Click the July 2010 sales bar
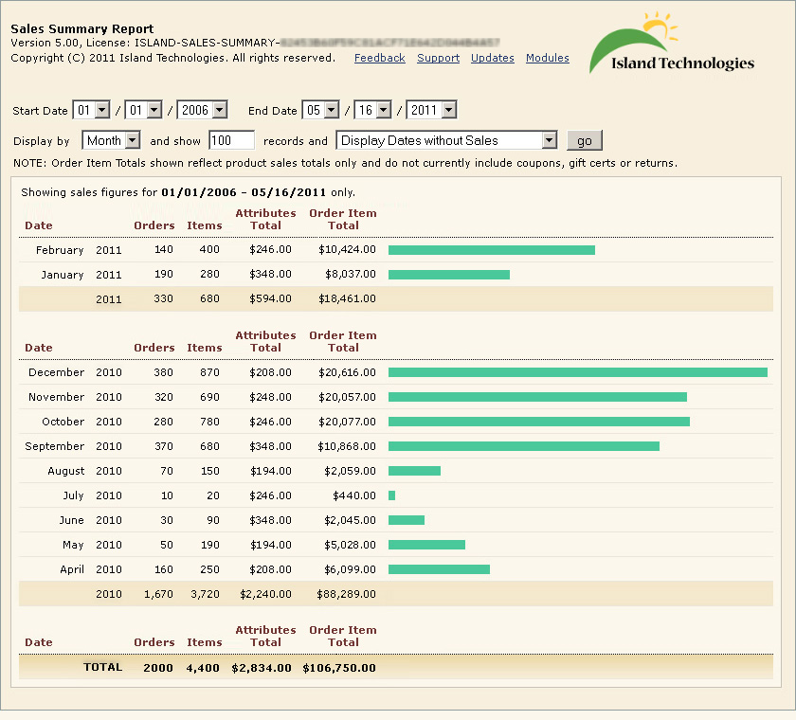The width and height of the screenshot is (796, 720). pyautogui.click(x=392, y=495)
